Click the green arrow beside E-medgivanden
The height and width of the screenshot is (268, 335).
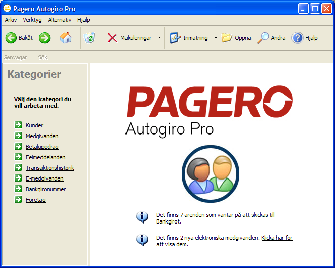(x=18, y=178)
